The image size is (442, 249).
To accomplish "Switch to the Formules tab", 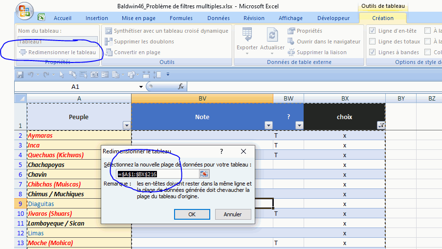I will tap(181, 18).
